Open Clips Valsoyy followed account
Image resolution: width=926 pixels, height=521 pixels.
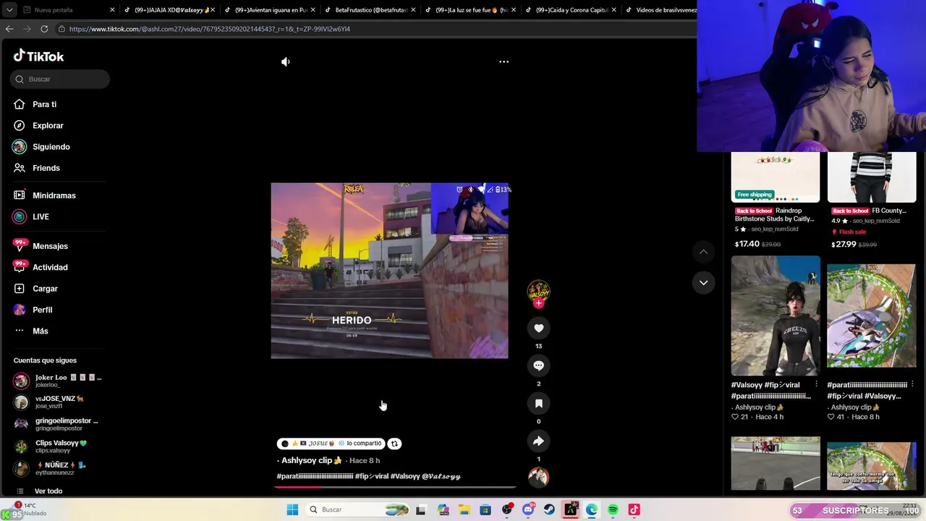[58, 446]
